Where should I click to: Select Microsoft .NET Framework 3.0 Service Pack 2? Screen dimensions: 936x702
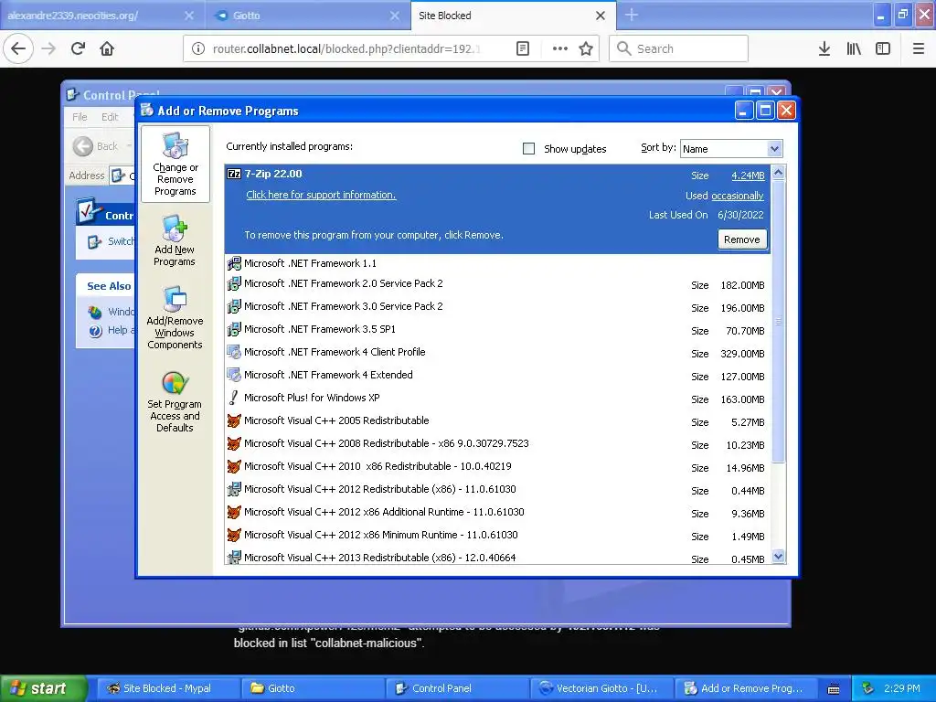point(498,307)
